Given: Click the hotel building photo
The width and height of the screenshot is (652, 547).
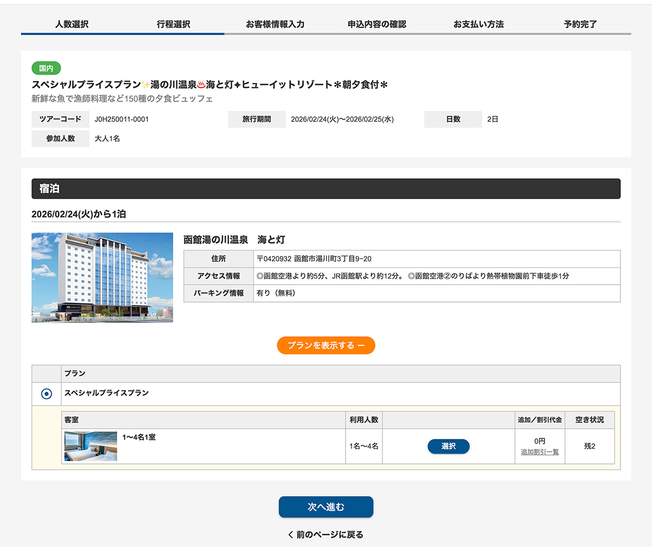Looking at the screenshot, I should (102, 278).
